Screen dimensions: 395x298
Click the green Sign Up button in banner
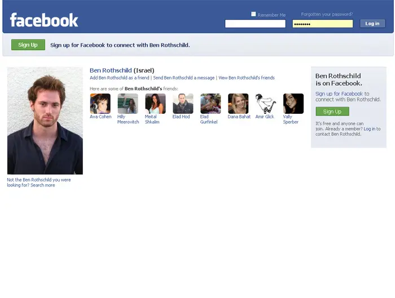(x=28, y=45)
